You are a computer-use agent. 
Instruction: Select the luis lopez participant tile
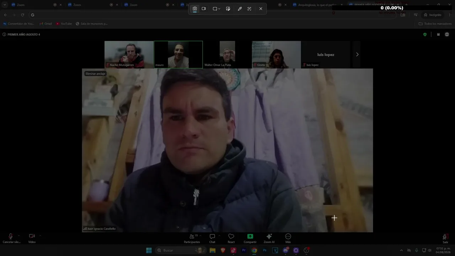(326, 54)
